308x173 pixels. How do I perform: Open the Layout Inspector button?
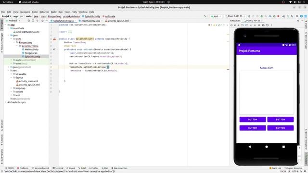point(294,168)
